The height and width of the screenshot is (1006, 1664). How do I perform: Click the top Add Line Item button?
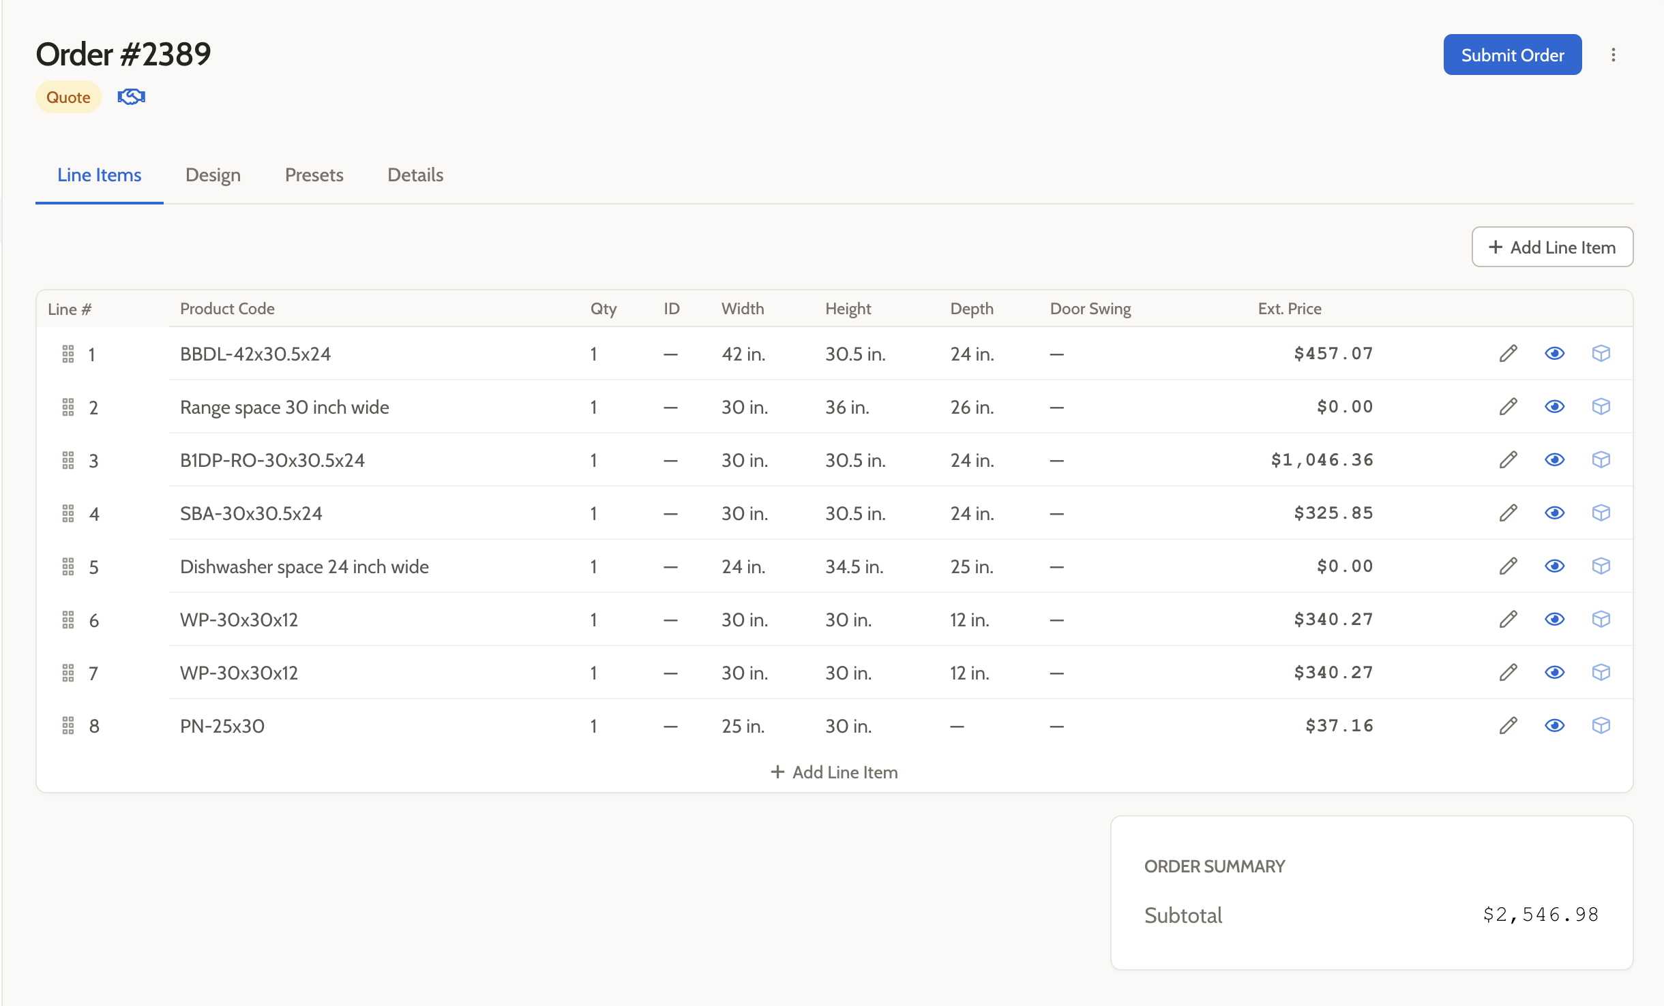[1552, 247]
